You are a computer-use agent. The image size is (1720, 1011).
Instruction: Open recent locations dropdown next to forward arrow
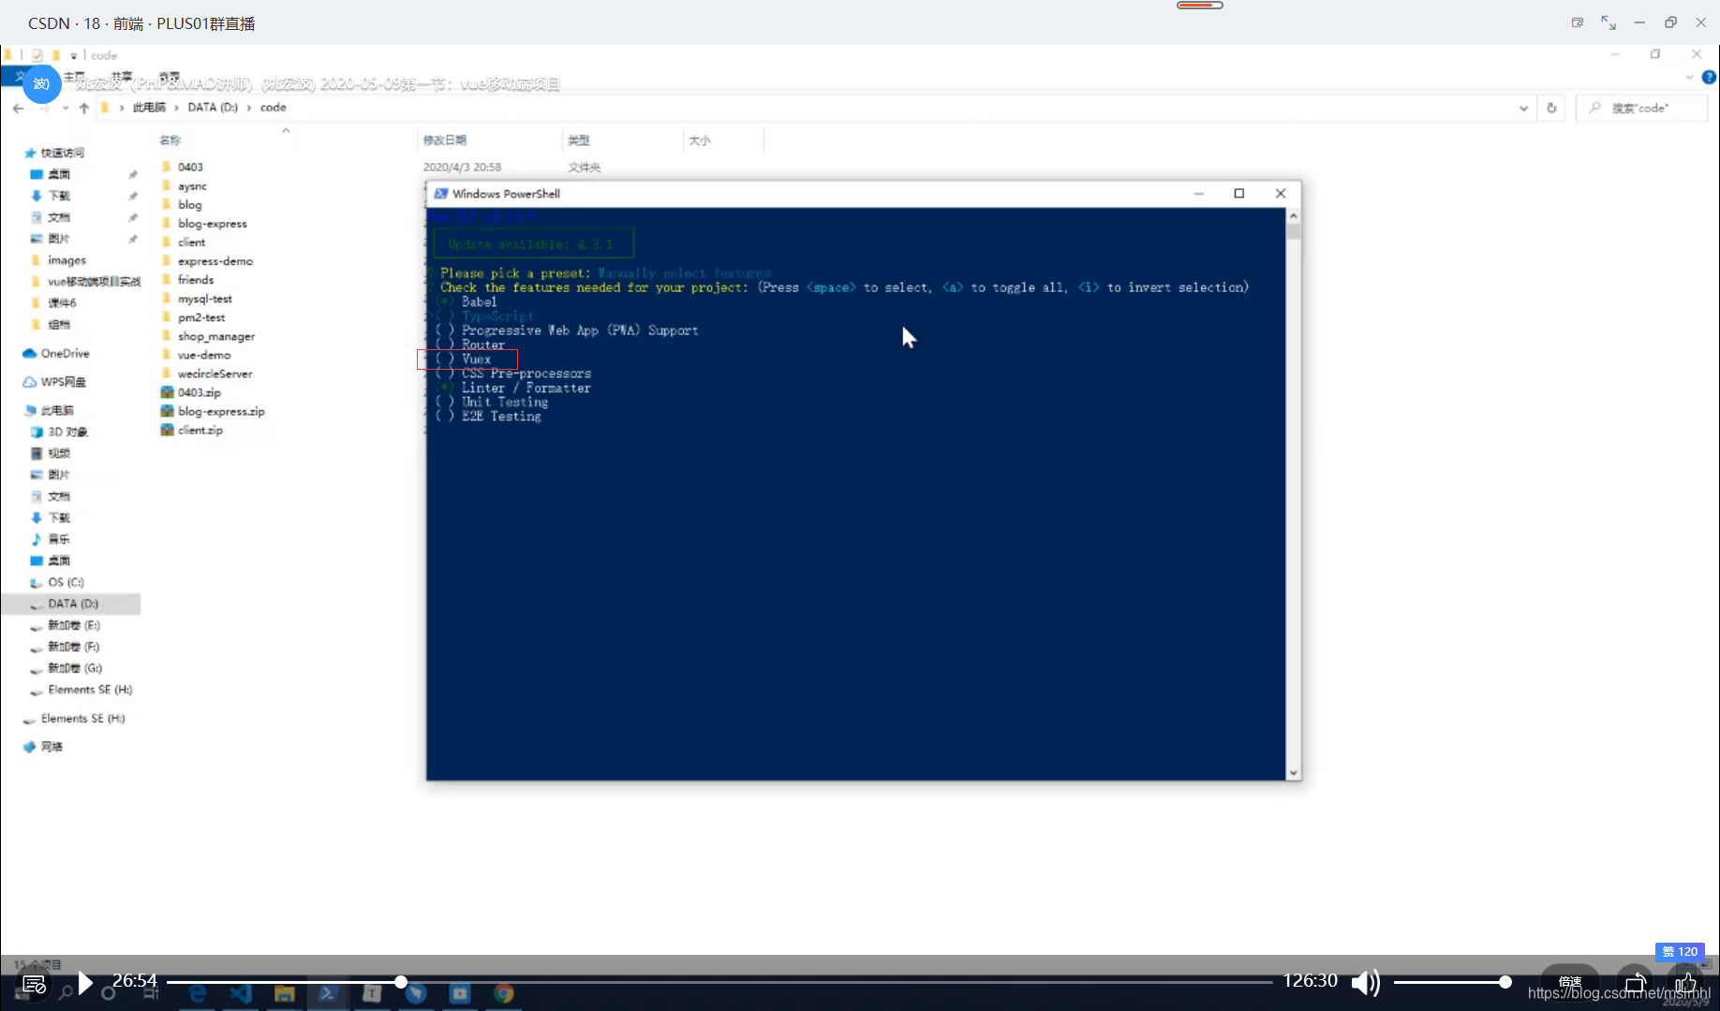[66, 109]
